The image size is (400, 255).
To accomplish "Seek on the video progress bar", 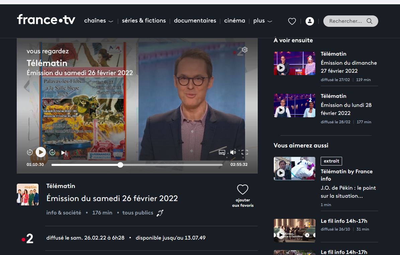I will click(x=137, y=165).
